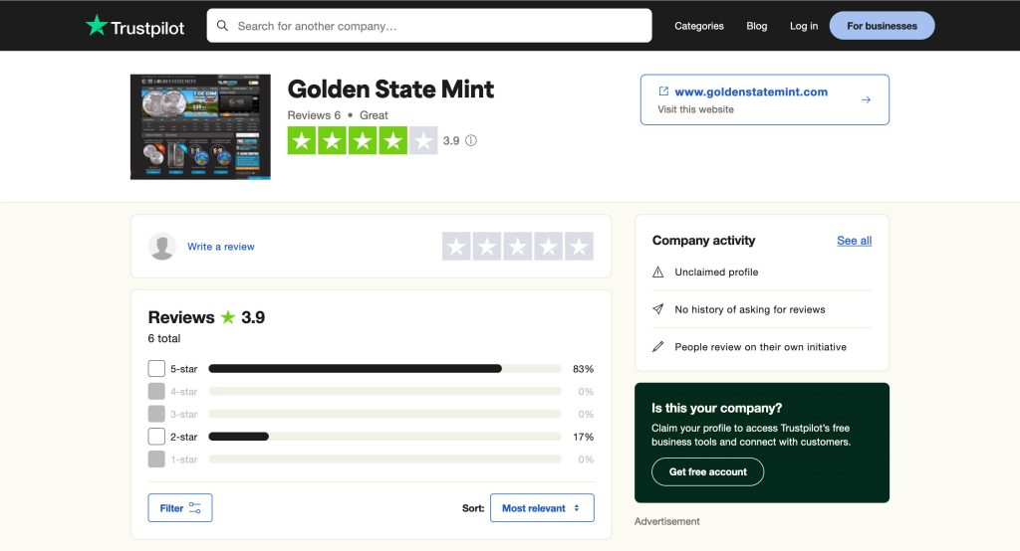1020x551 pixels.
Task: Click the arrow icon in website card
Action: point(866,99)
